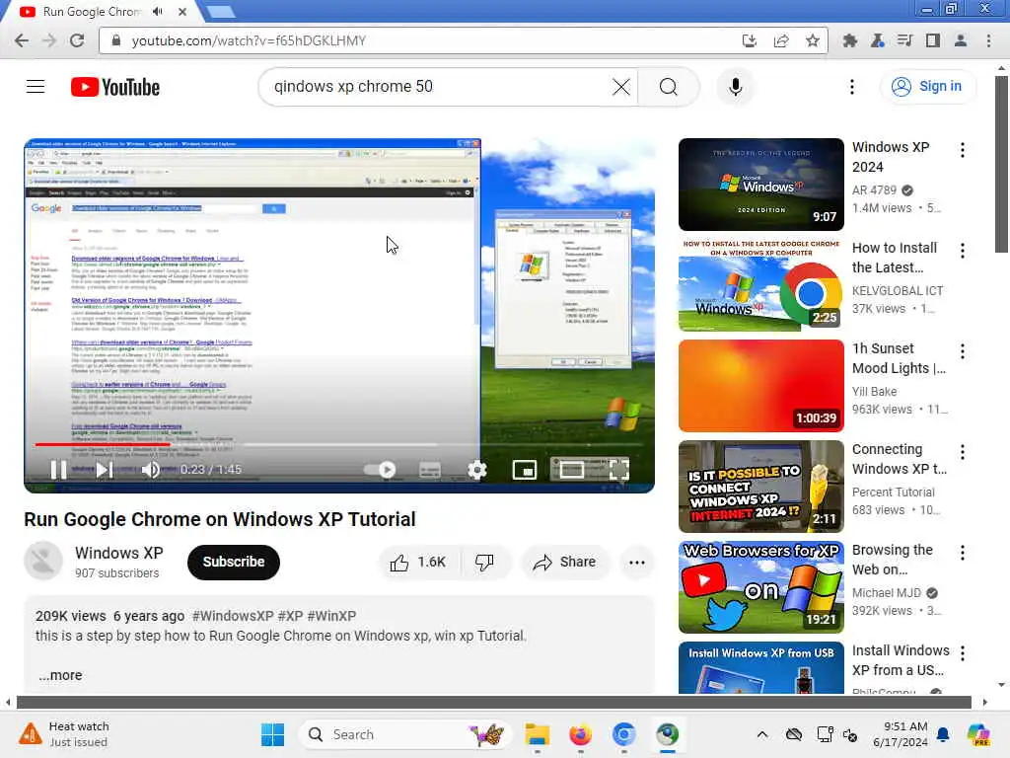Open YouTube settings three-dot menu

[851, 87]
